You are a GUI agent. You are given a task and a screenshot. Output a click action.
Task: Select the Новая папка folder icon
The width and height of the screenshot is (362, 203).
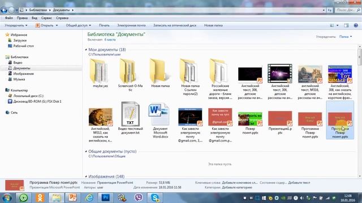click(160, 71)
